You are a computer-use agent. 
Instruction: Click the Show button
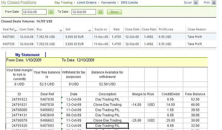pyautogui.click(x=114, y=12)
